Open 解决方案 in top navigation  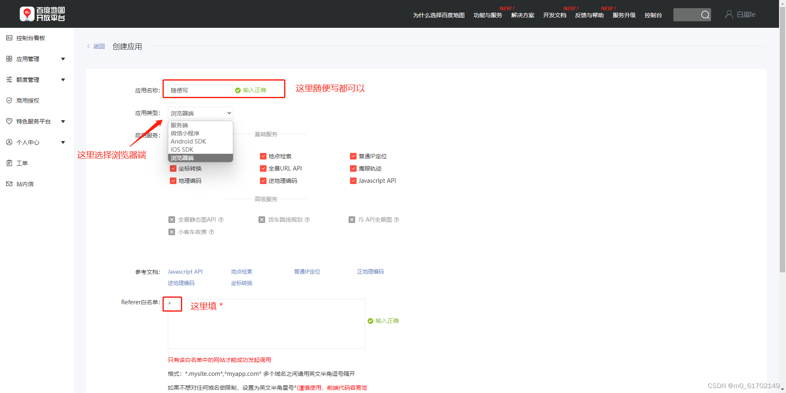pos(523,15)
